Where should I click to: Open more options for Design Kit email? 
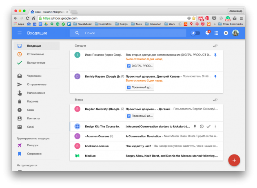click(215, 126)
